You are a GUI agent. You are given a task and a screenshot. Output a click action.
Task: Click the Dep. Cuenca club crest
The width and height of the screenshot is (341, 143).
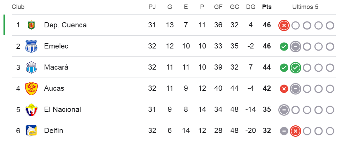(32, 25)
